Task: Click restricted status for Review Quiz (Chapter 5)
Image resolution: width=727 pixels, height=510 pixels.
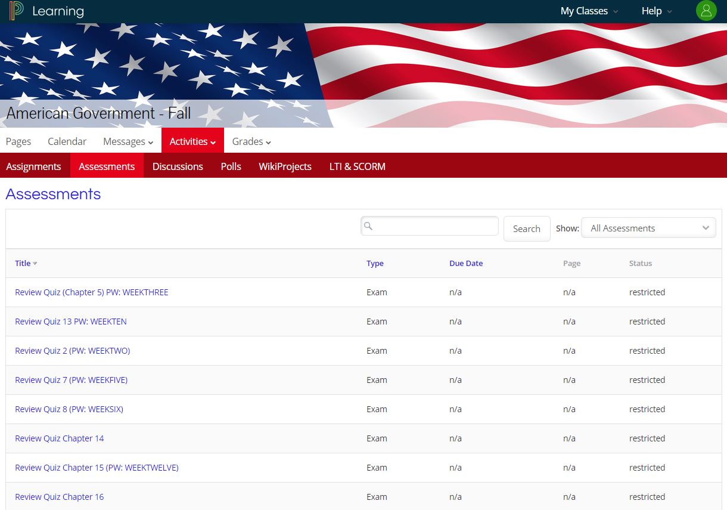Action: click(x=647, y=292)
